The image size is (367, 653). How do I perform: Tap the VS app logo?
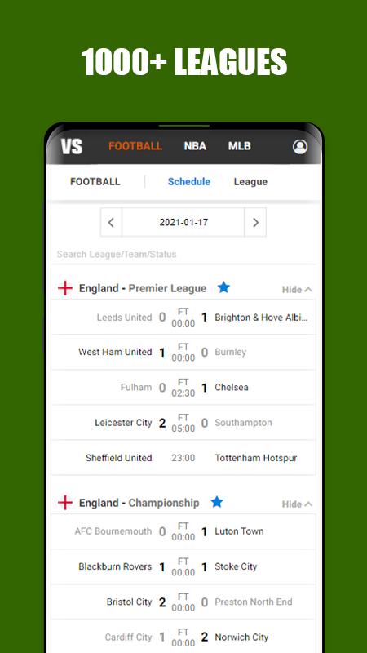(x=72, y=146)
